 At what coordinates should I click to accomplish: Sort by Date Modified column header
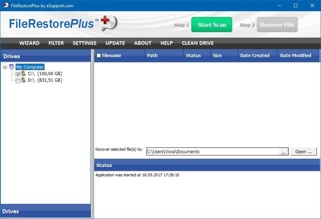(299, 56)
